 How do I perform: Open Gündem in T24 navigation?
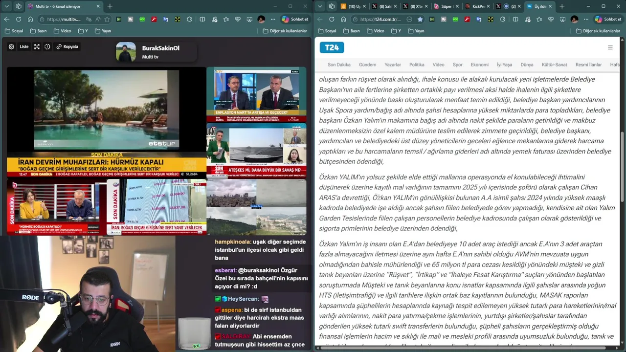click(x=367, y=65)
